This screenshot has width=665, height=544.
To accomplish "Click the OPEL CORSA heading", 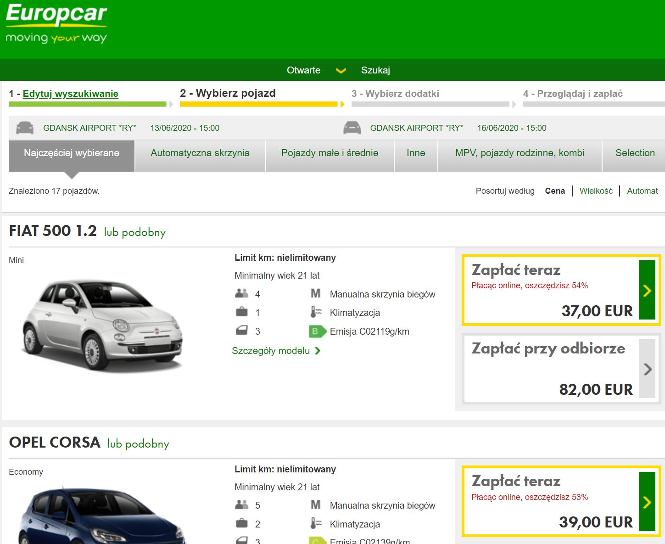I will tap(55, 442).
